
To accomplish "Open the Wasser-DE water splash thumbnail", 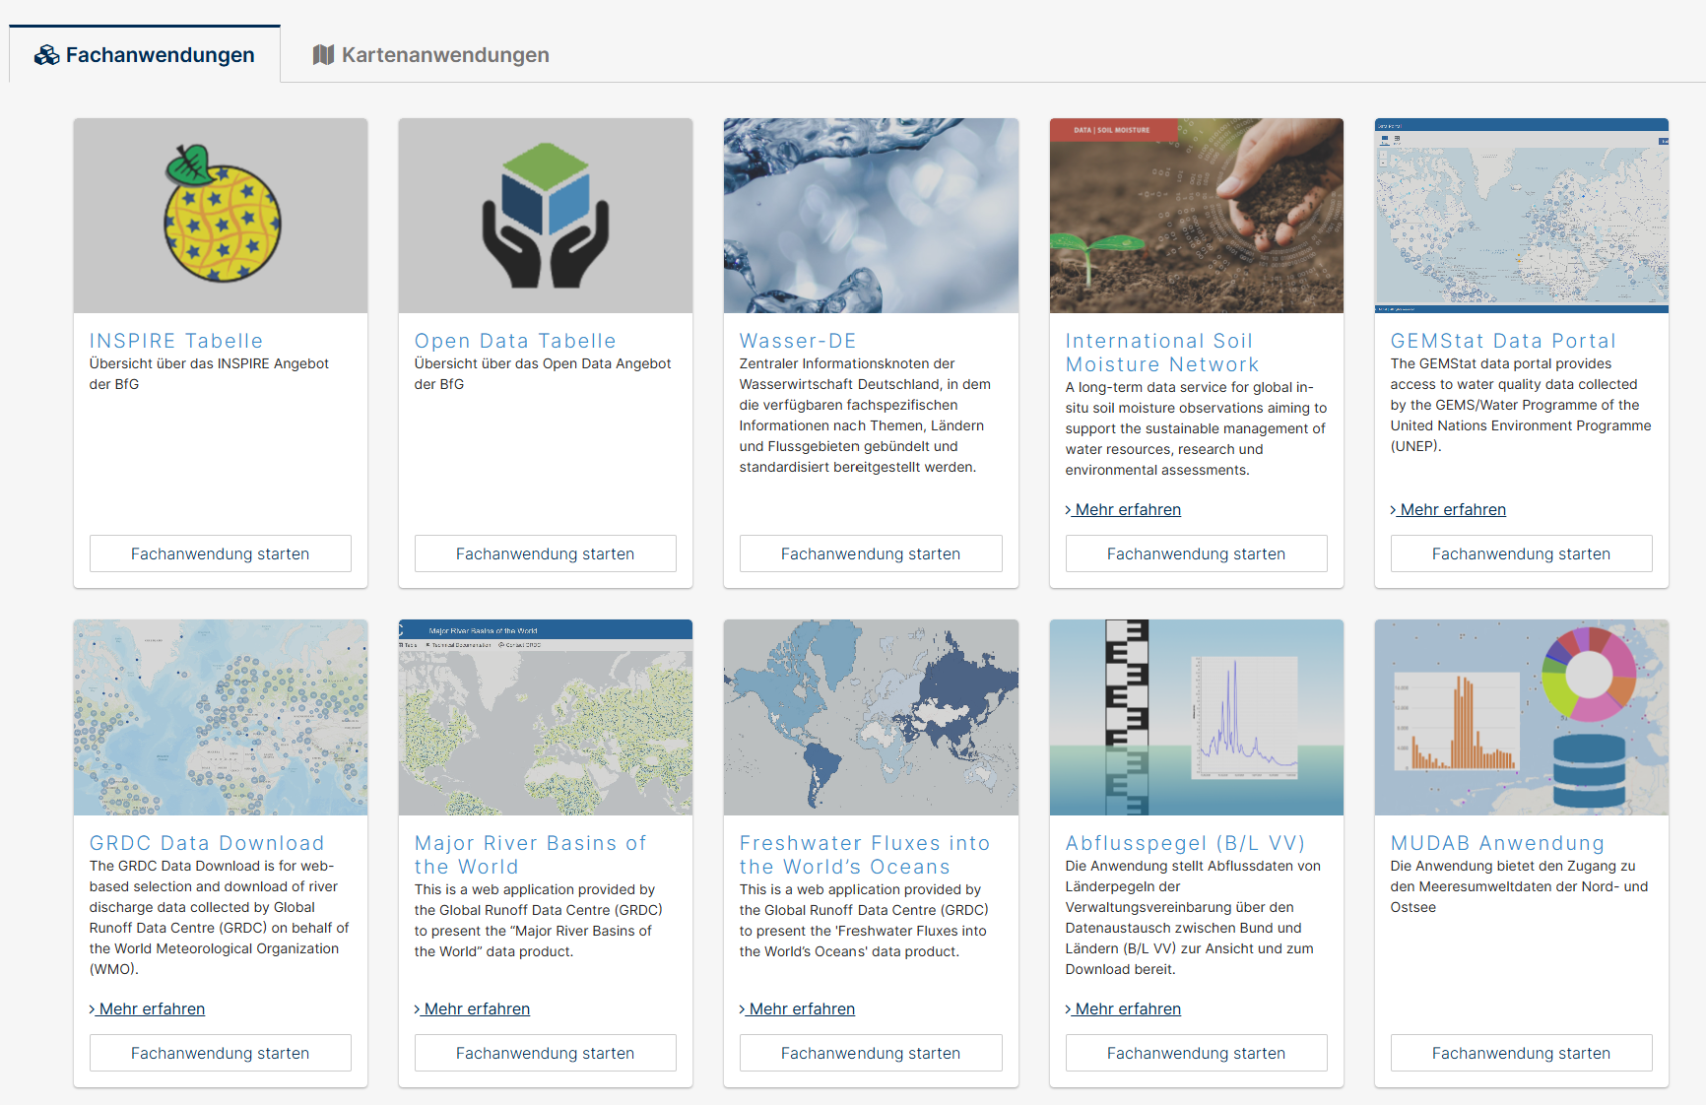I will point(871,216).
